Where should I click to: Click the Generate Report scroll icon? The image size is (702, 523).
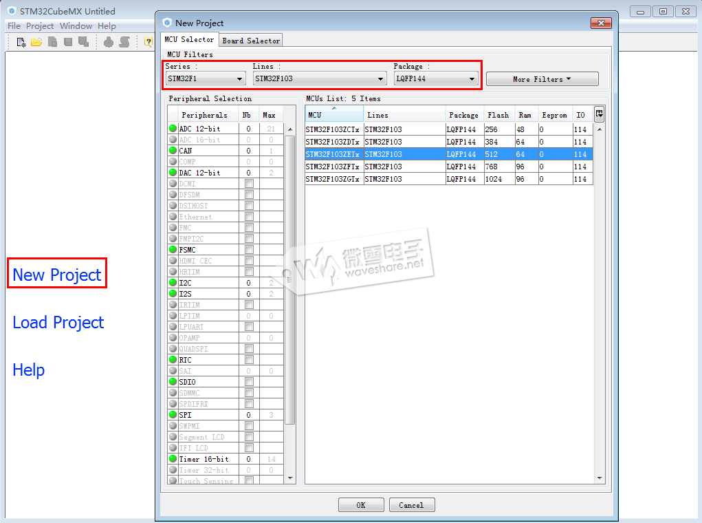coord(124,42)
